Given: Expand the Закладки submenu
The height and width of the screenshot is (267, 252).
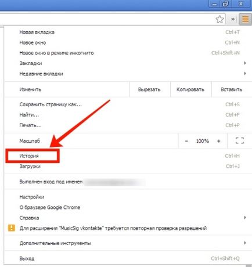Looking at the screenshot, I should [x=128, y=63].
